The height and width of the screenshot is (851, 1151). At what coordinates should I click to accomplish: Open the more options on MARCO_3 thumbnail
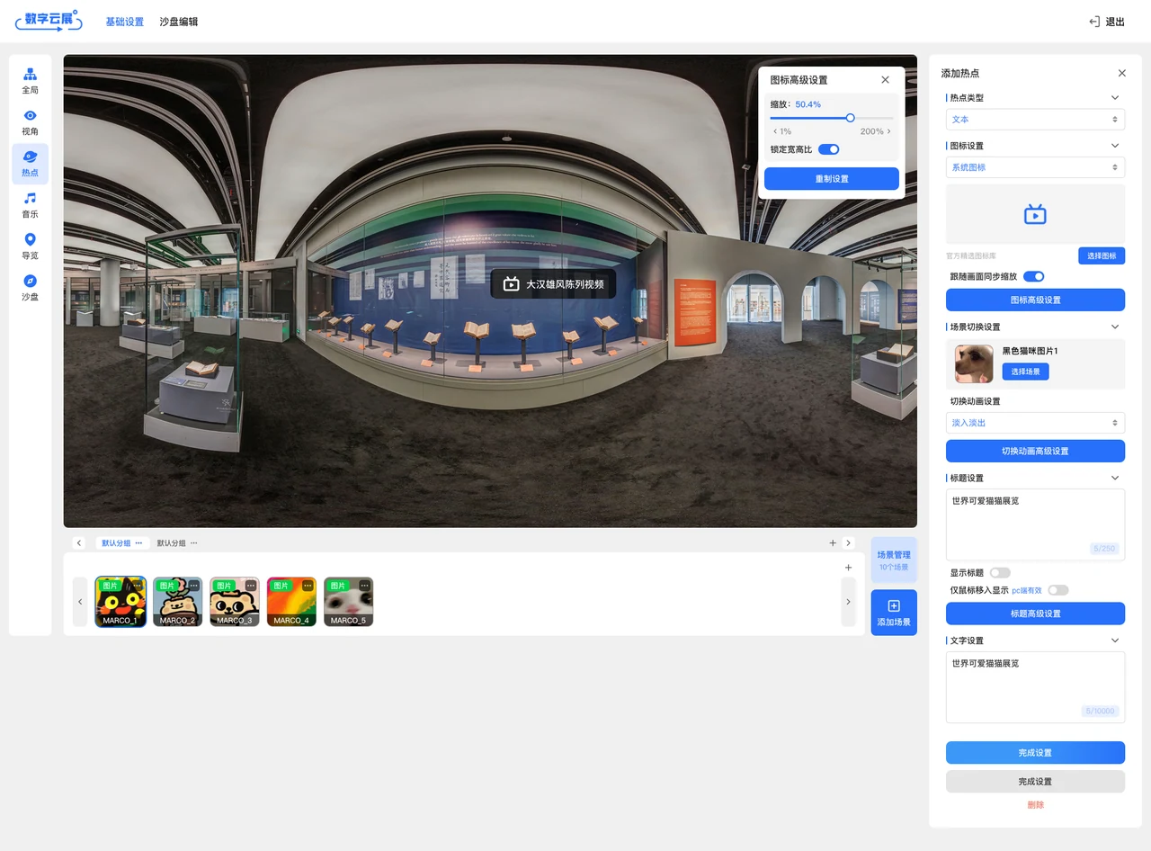(251, 586)
